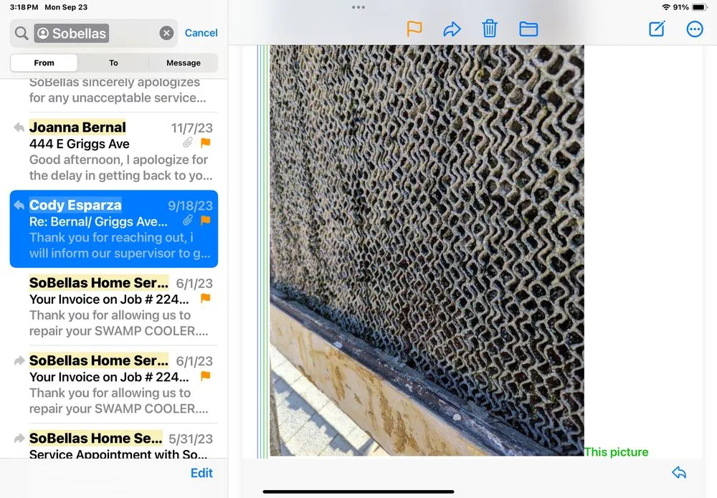
Task: Open Cody Esparza's Re: Bernal email
Action: (115, 229)
